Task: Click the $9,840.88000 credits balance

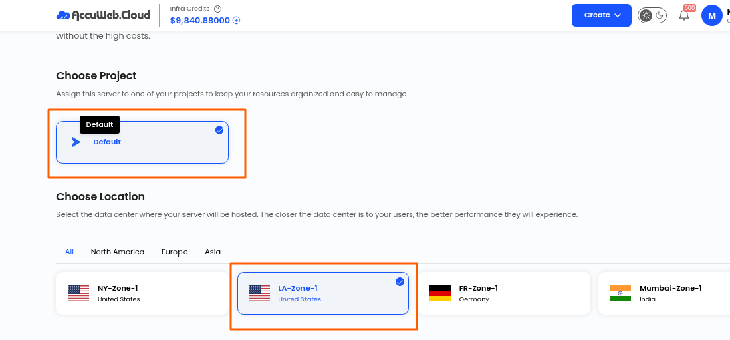Action: tap(200, 21)
